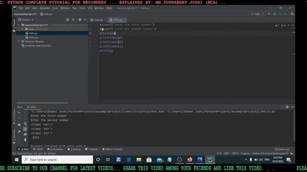Open the Tools menu
The width and height of the screenshot is (307, 172).
[82, 8]
